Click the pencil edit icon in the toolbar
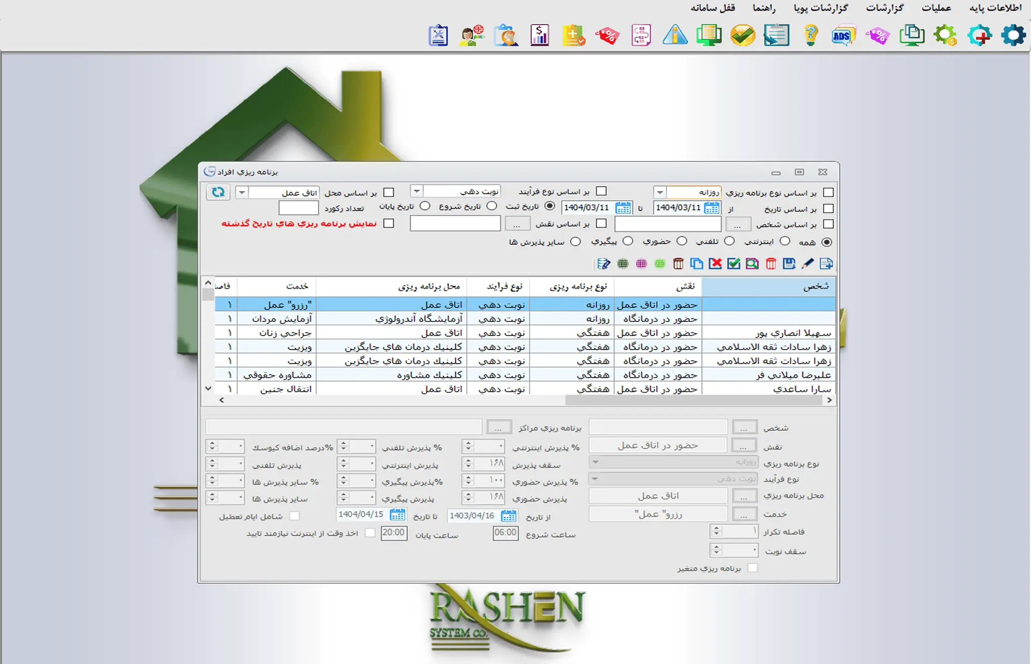 pos(807,264)
